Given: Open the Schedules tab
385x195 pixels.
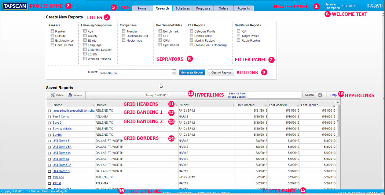Looking at the screenshot, I should (x=183, y=8).
